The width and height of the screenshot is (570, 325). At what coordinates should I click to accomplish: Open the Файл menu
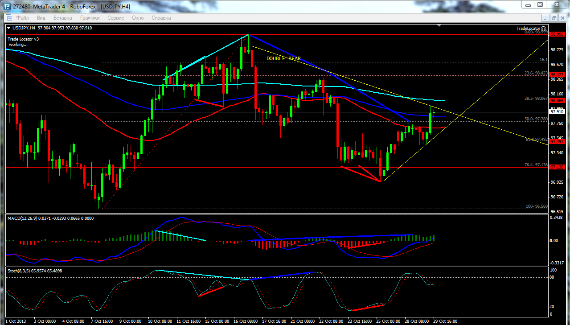click(23, 18)
